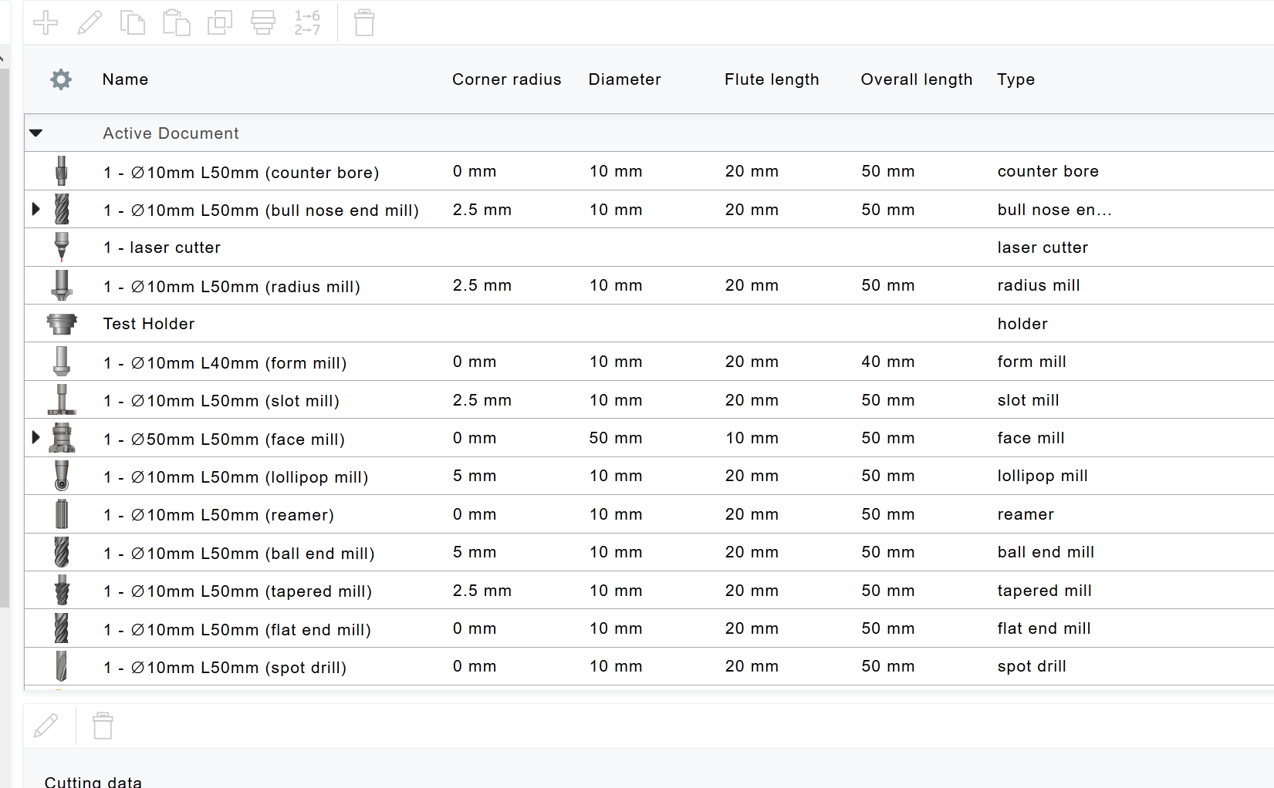The image size is (1274, 788).
Task: Click the Add new tool icon
Action: pos(45,22)
